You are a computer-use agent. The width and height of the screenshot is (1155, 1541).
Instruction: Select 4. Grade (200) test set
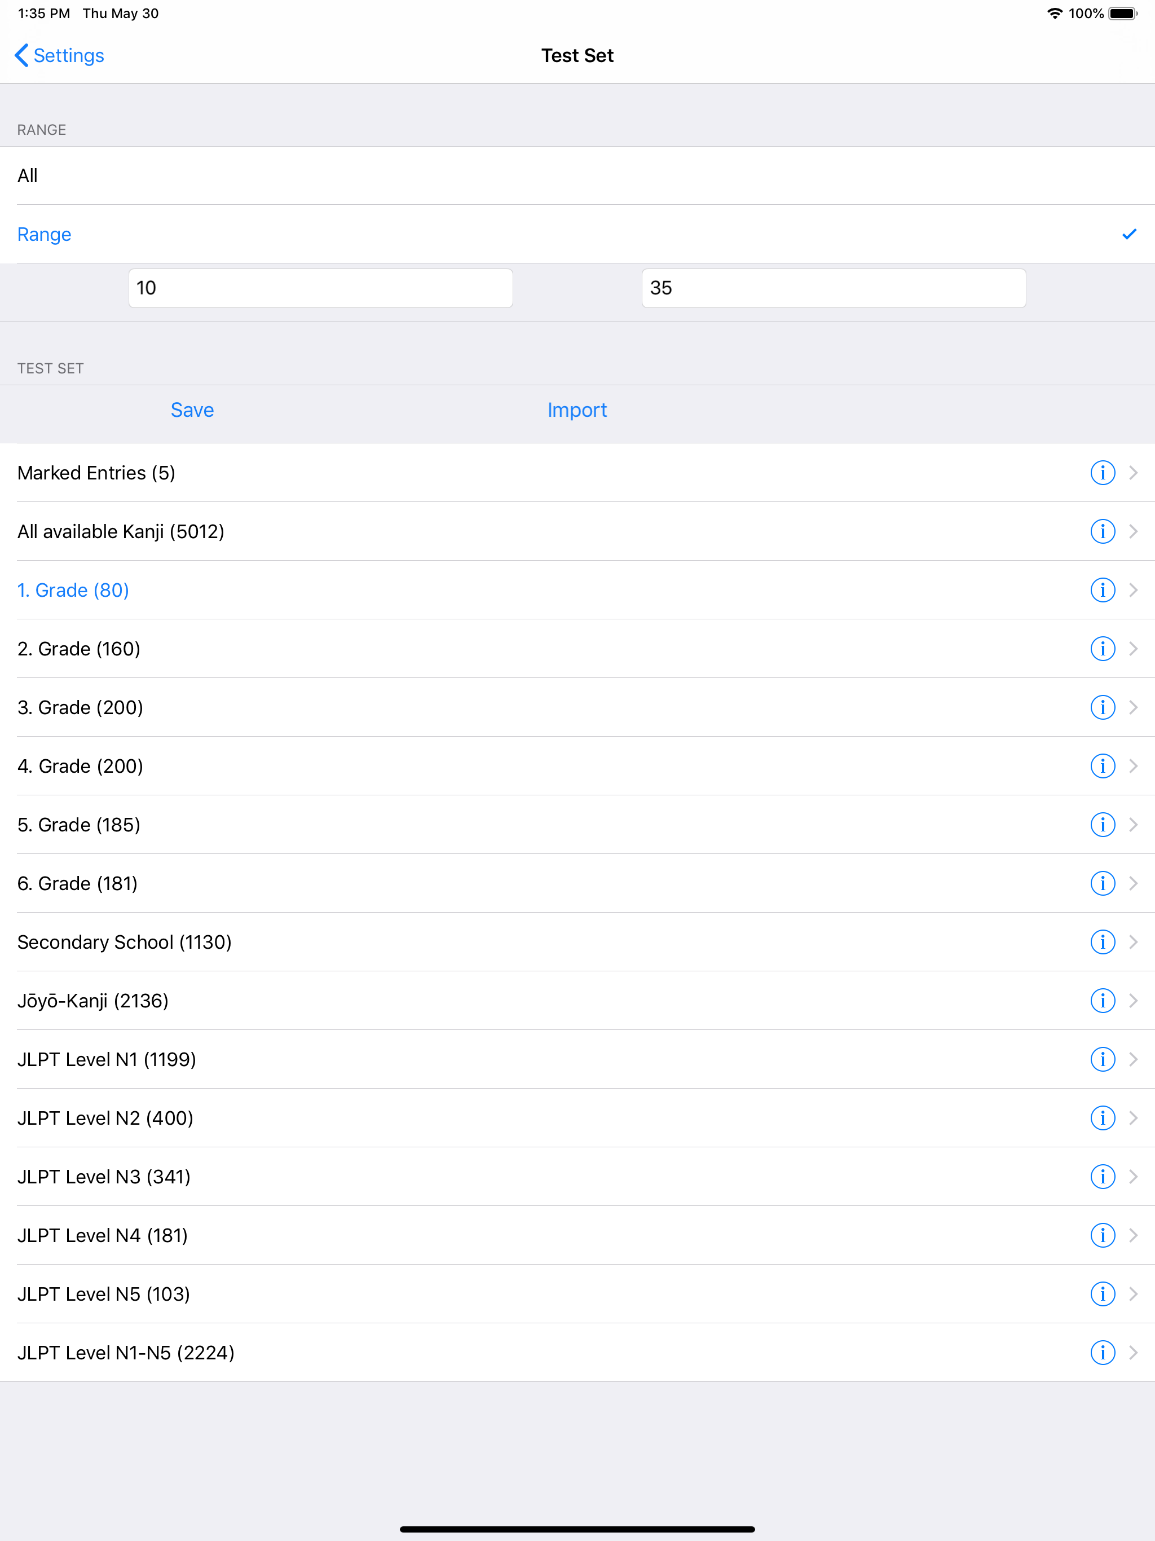(x=577, y=765)
